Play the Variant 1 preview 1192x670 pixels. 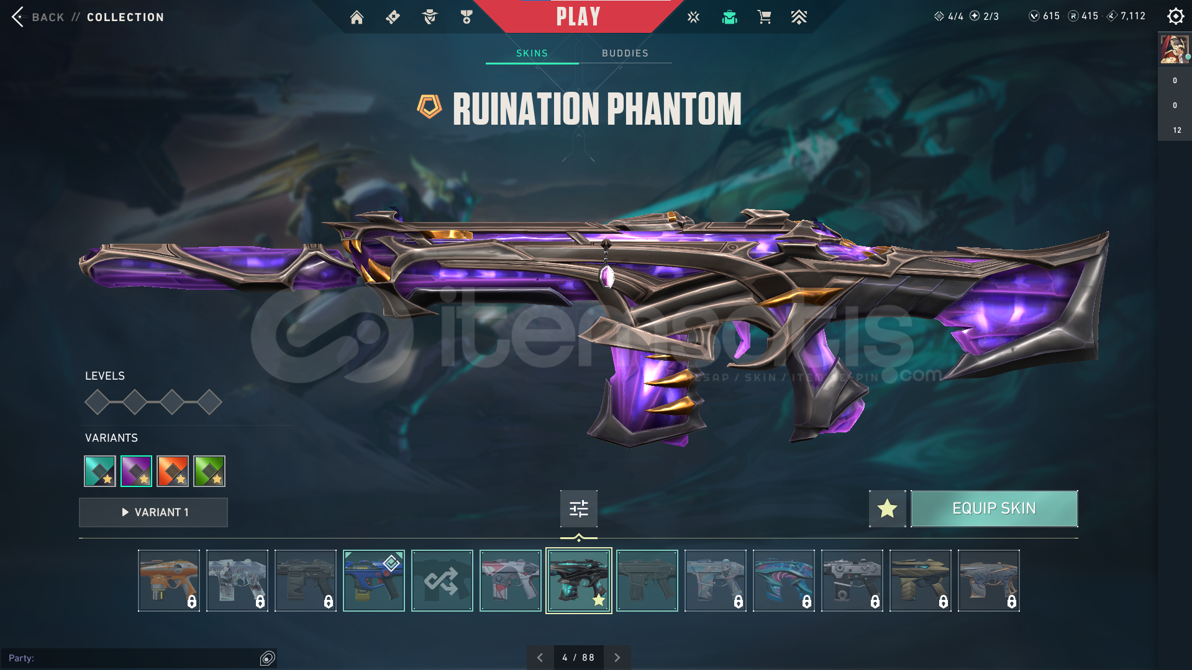coord(153,512)
